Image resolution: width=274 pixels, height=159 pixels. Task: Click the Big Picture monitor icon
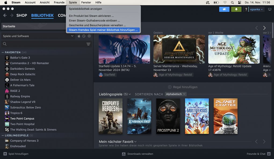click(270, 9)
